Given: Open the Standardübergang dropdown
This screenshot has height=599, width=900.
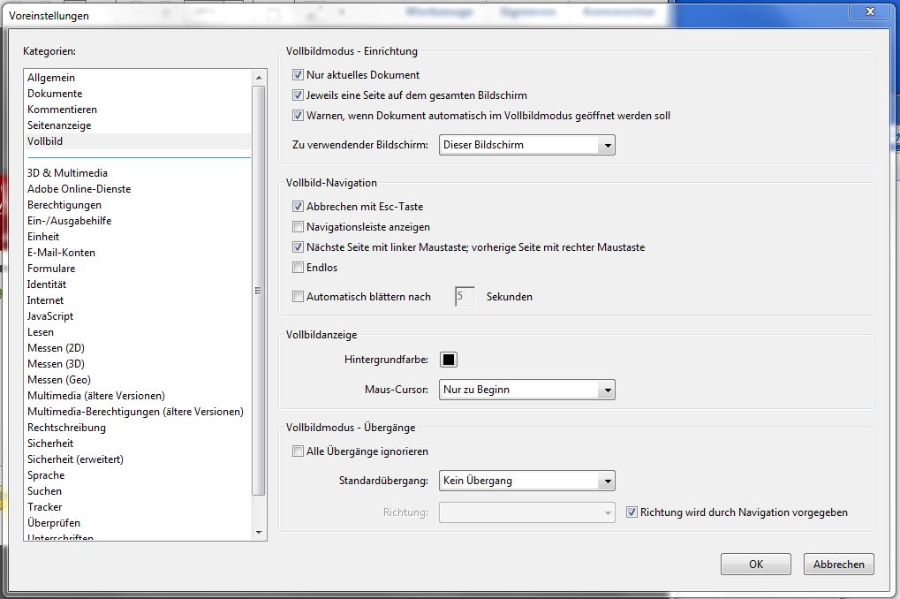Looking at the screenshot, I should pyautogui.click(x=527, y=481).
